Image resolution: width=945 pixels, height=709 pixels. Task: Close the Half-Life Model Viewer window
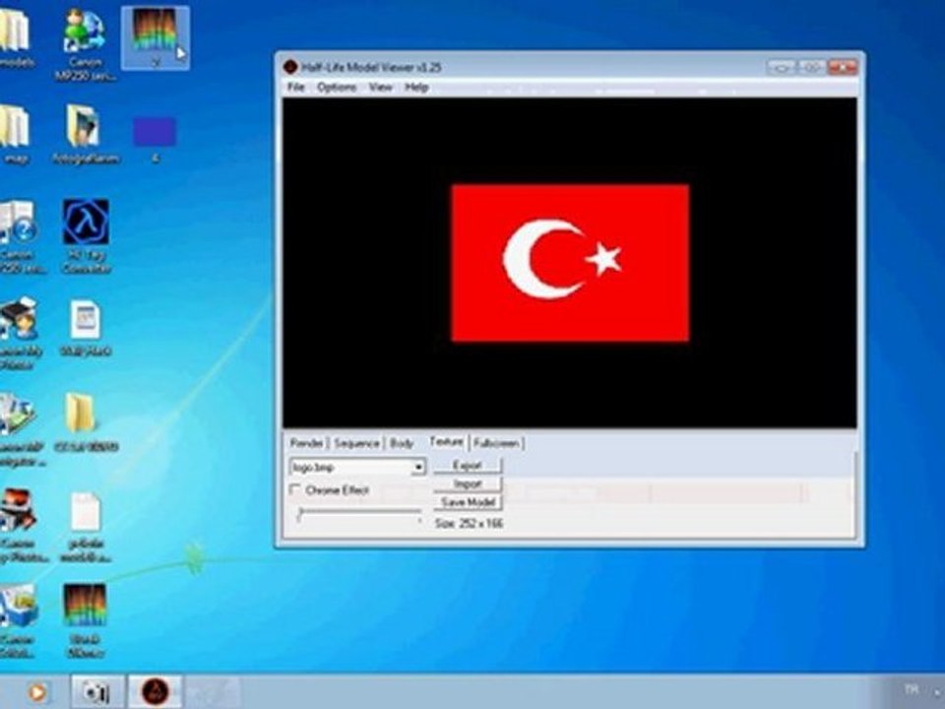[842, 67]
